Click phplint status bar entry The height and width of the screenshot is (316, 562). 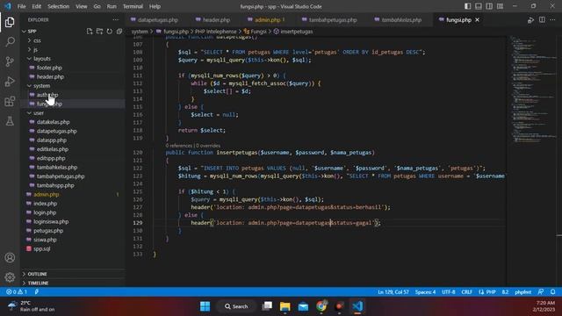(x=523, y=292)
